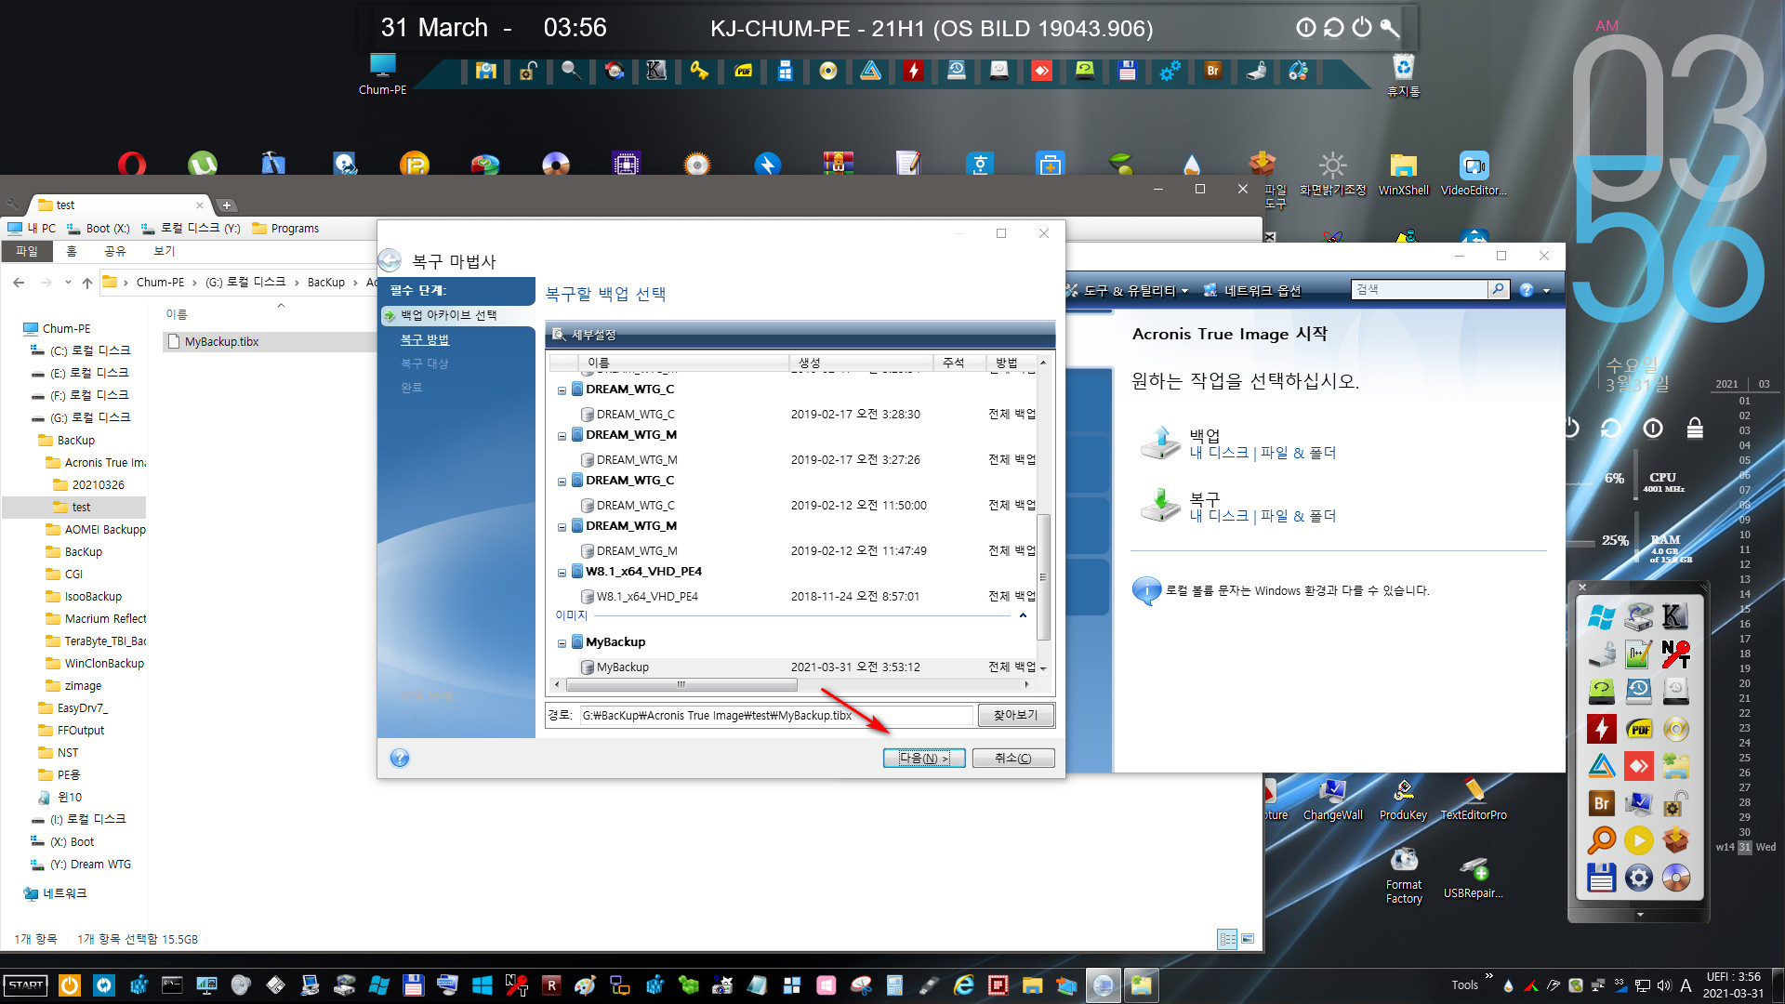Viewport: 1785px width, 1004px height.
Task: Open 도구 & 유틸리티 menu in Acronis
Action: click(1129, 290)
